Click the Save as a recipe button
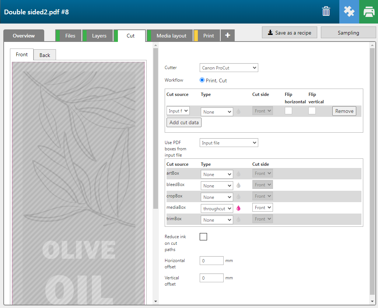378x308 pixels. click(x=289, y=33)
